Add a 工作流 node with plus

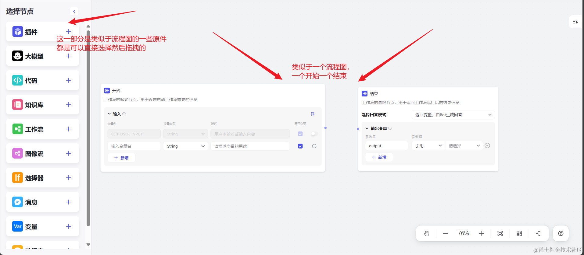pyautogui.click(x=69, y=129)
